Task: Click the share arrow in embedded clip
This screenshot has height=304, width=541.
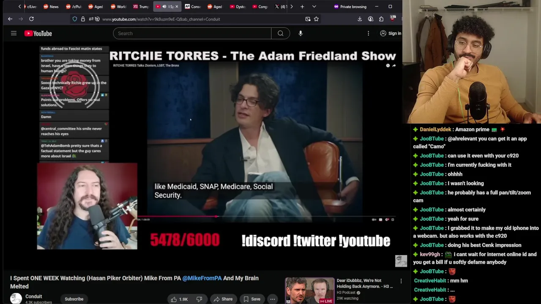Action: point(394,65)
